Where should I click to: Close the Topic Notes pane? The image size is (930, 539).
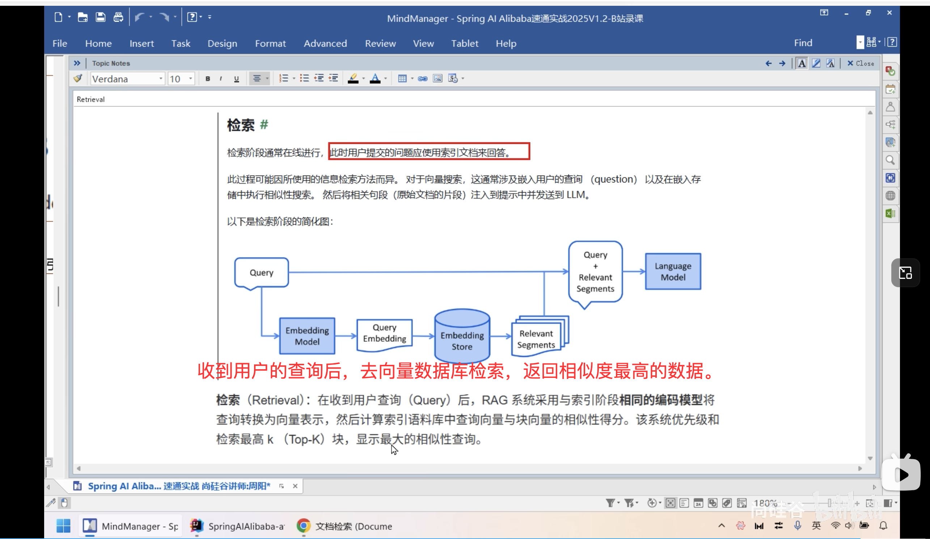(x=860, y=63)
